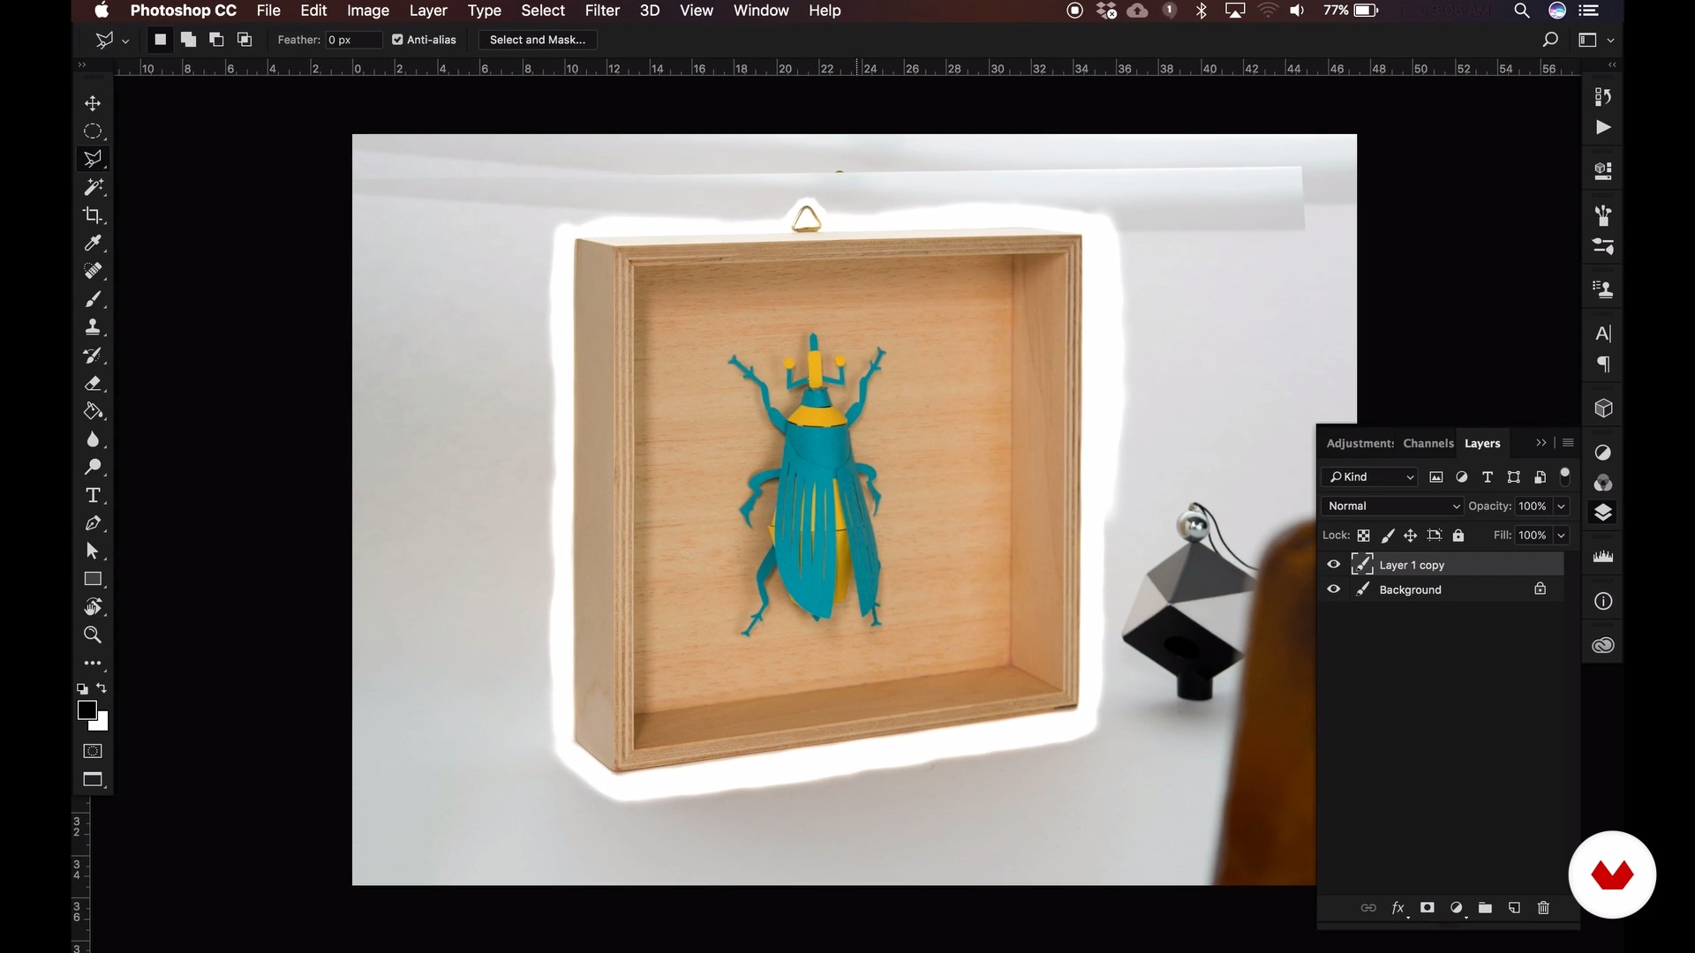
Task: Select the Path Selection tool
Action: click(93, 552)
